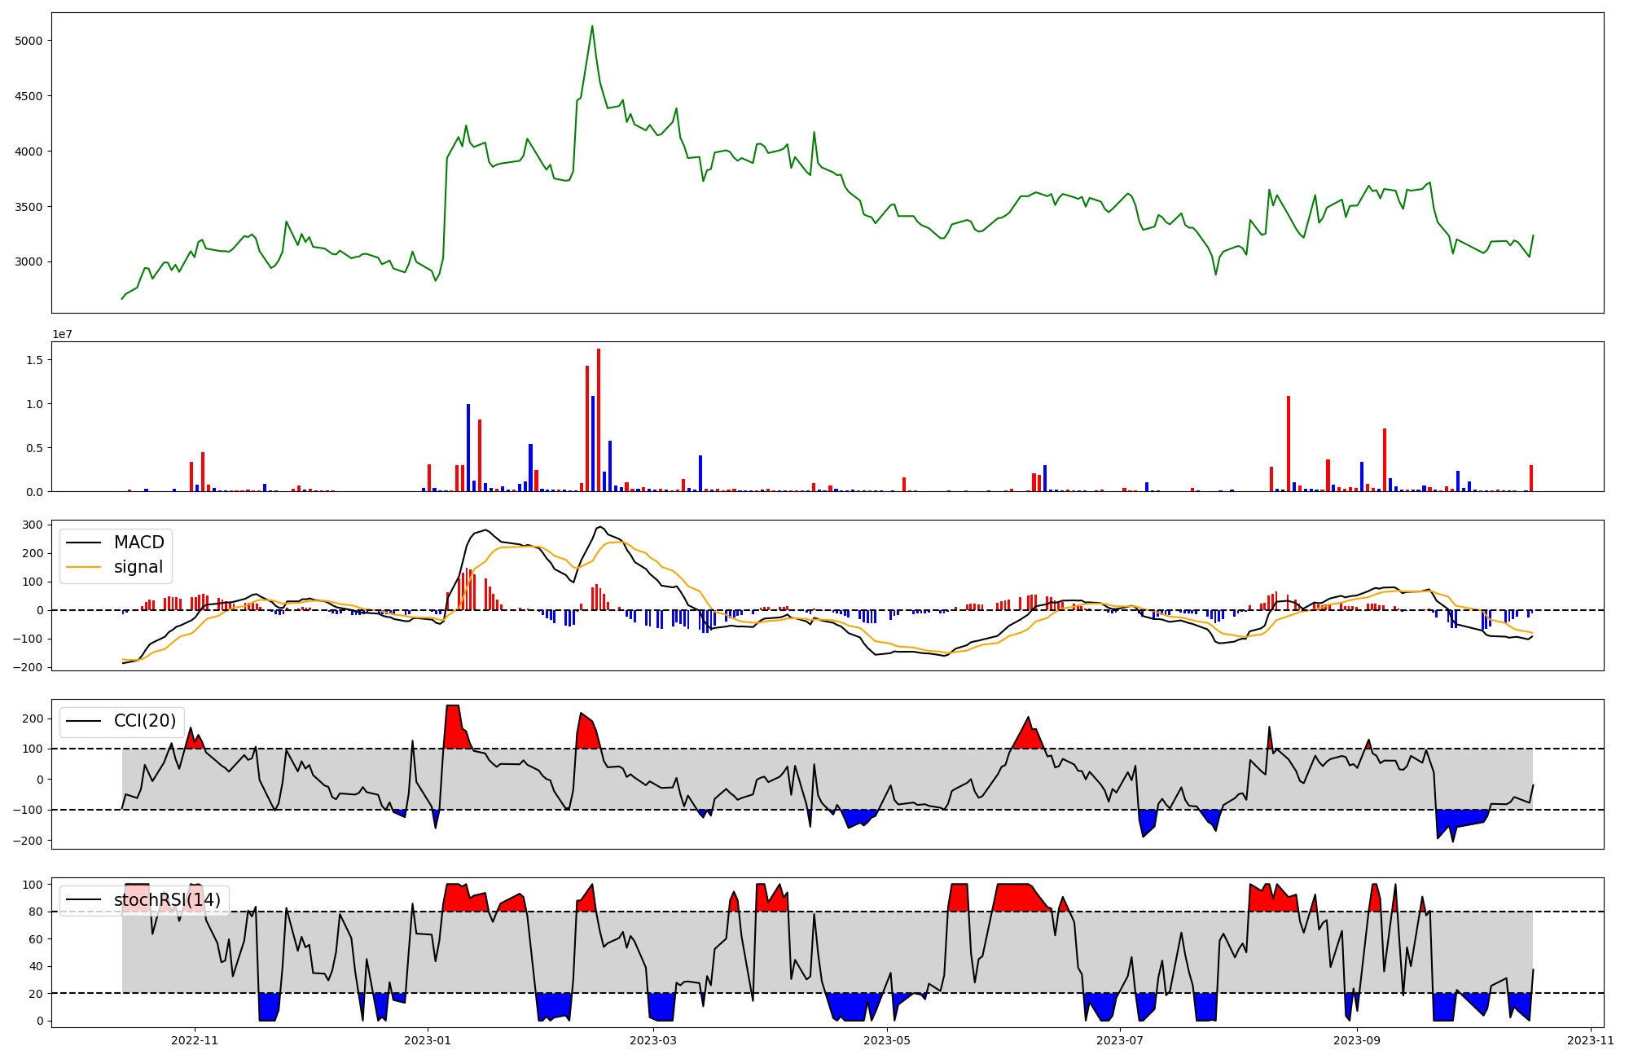Image resolution: width=1629 pixels, height=1059 pixels.
Task: Click the orange signal legend entry
Action: tap(138, 567)
